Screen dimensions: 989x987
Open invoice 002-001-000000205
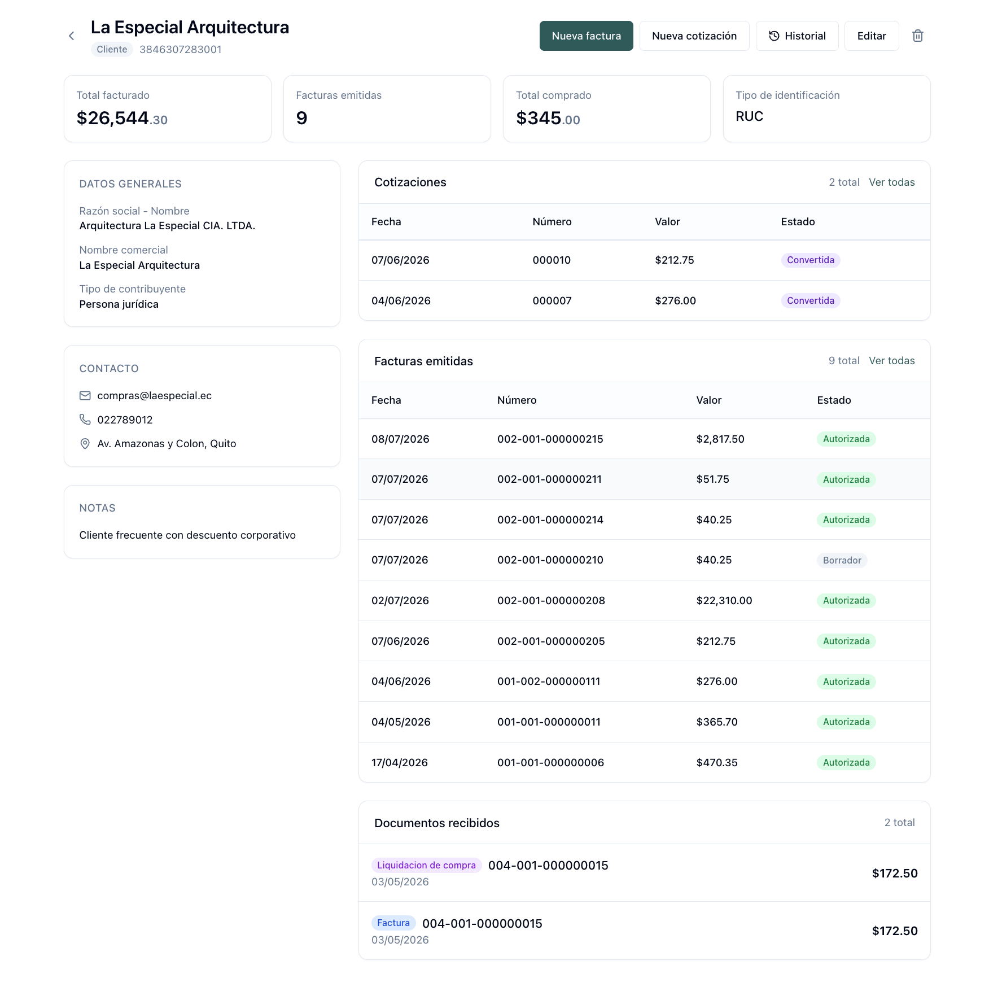point(645,641)
